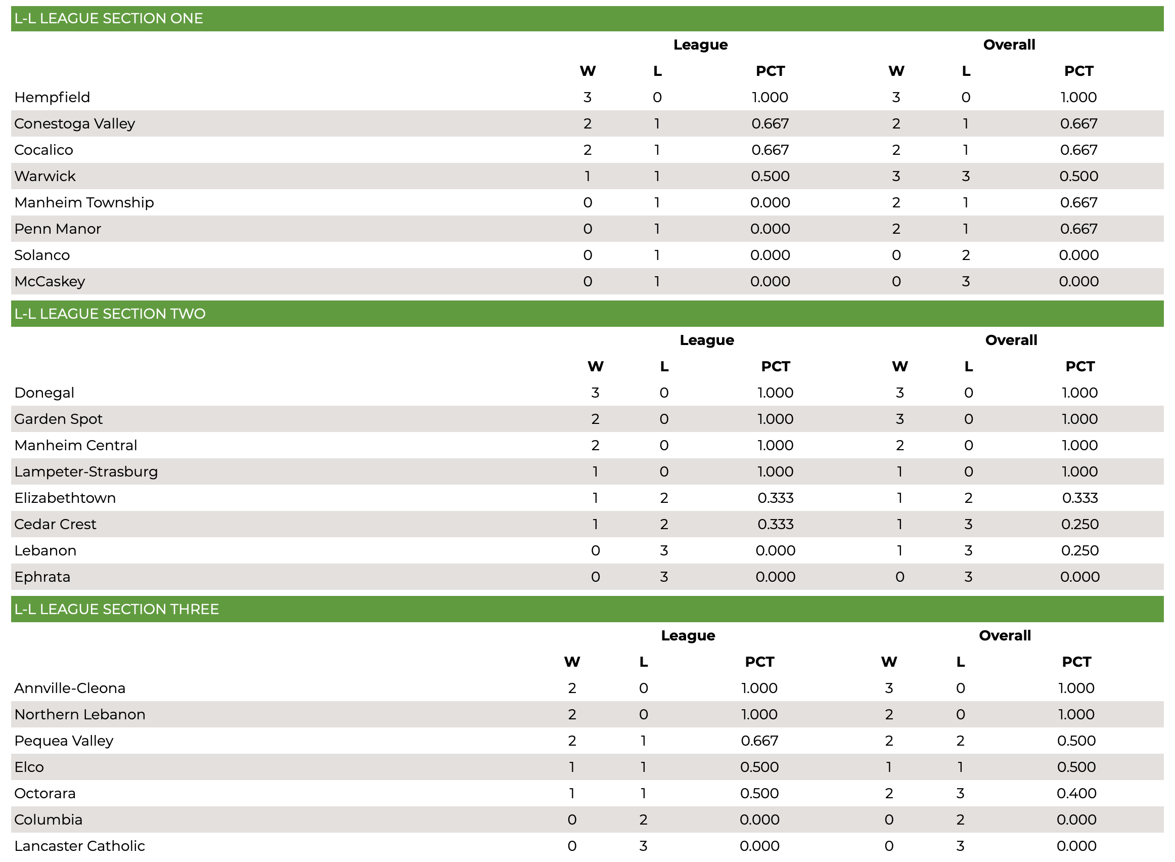This screenshot has height=862, width=1175.
Task: Click the Overall PCT header in Section Three
Action: pyautogui.click(x=1076, y=662)
